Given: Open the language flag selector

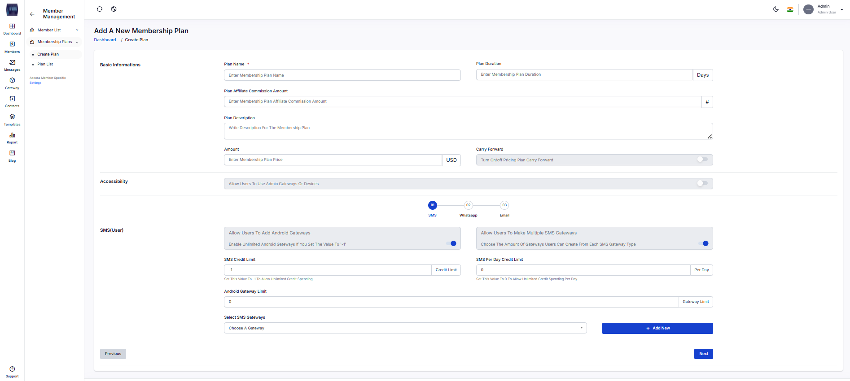Looking at the screenshot, I should pyautogui.click(x=790, y=9).
